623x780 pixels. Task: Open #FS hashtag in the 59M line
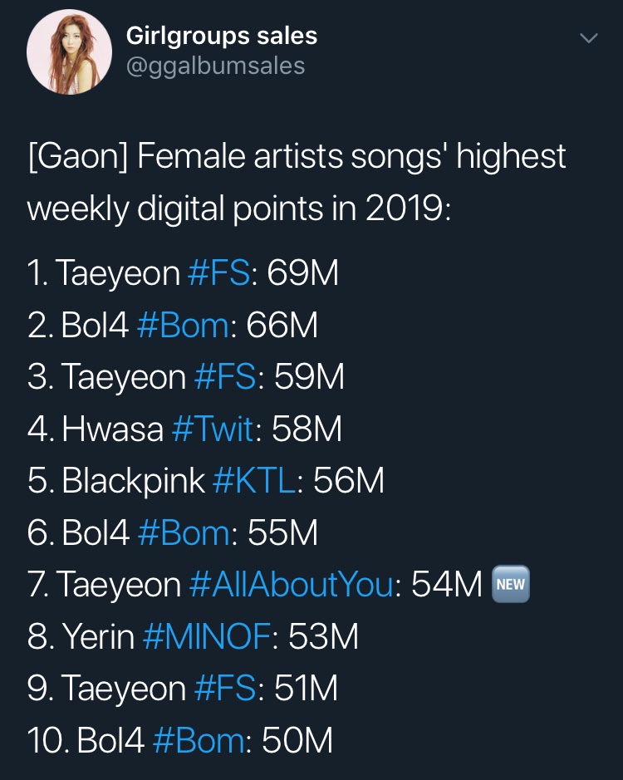(x=225, y=377)
